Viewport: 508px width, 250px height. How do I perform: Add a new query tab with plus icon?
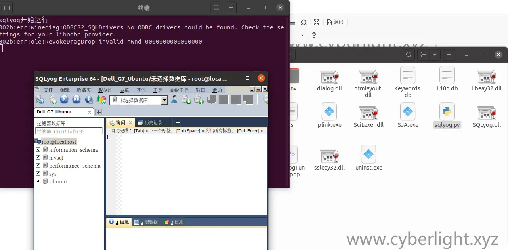point(178,123)
